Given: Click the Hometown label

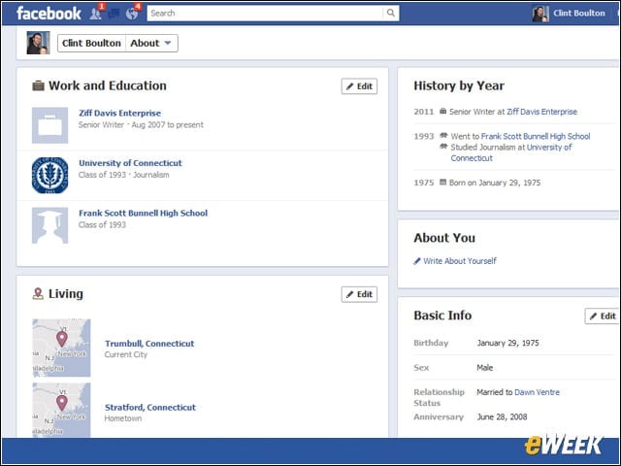Looking at the screenshot, I should (x=123, y=418).
